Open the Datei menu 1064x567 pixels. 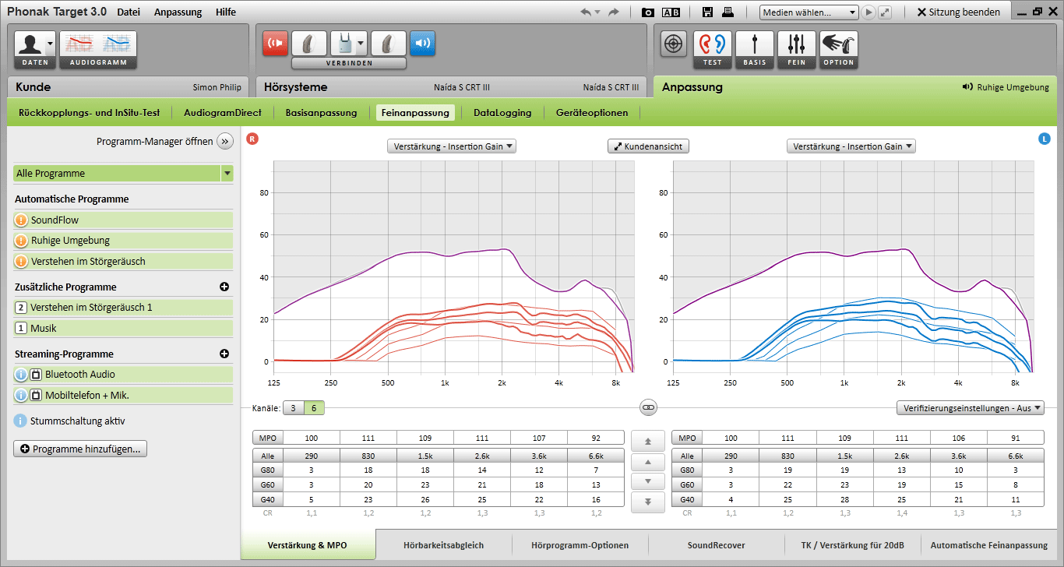point(129,12)
